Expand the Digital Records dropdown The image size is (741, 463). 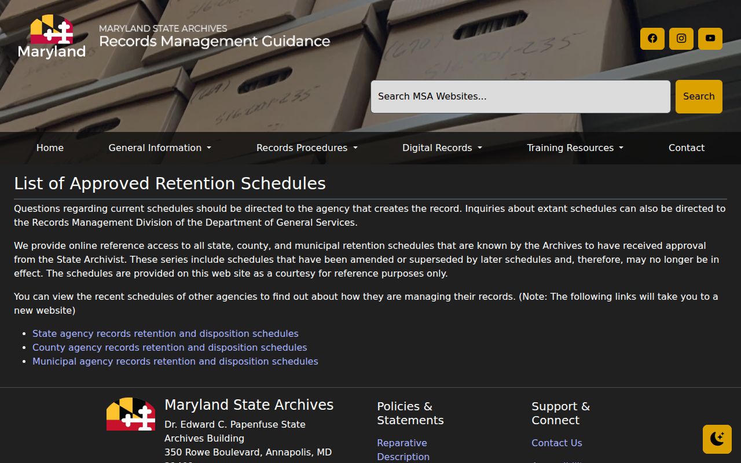click(442, 148)
